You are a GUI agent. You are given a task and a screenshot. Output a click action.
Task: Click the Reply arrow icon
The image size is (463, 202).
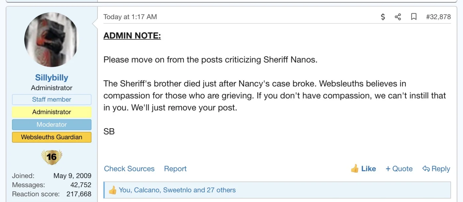(x=426, y=169)
